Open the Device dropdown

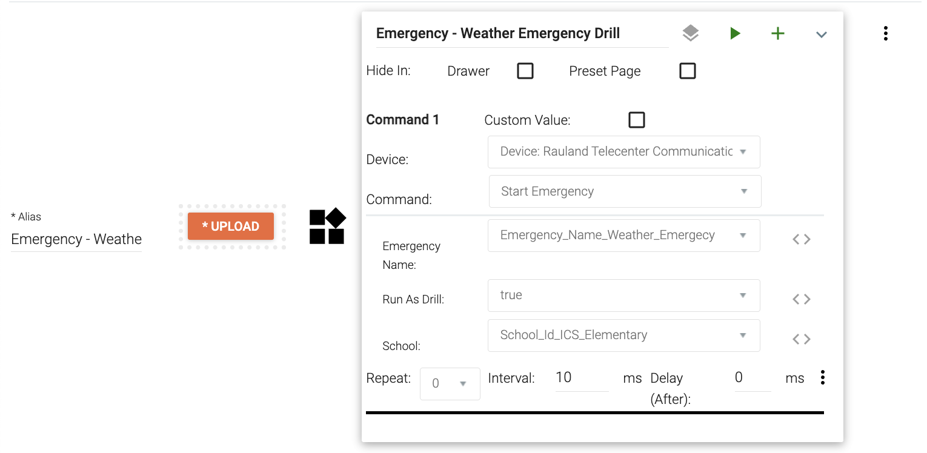(x=624, y=152)
